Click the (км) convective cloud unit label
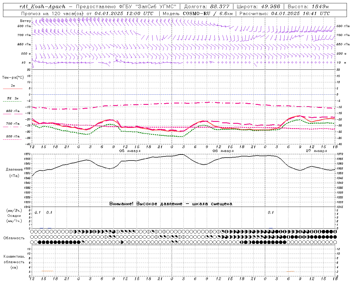The height and width of the screenshot is (281, 351). coord(14,267)
